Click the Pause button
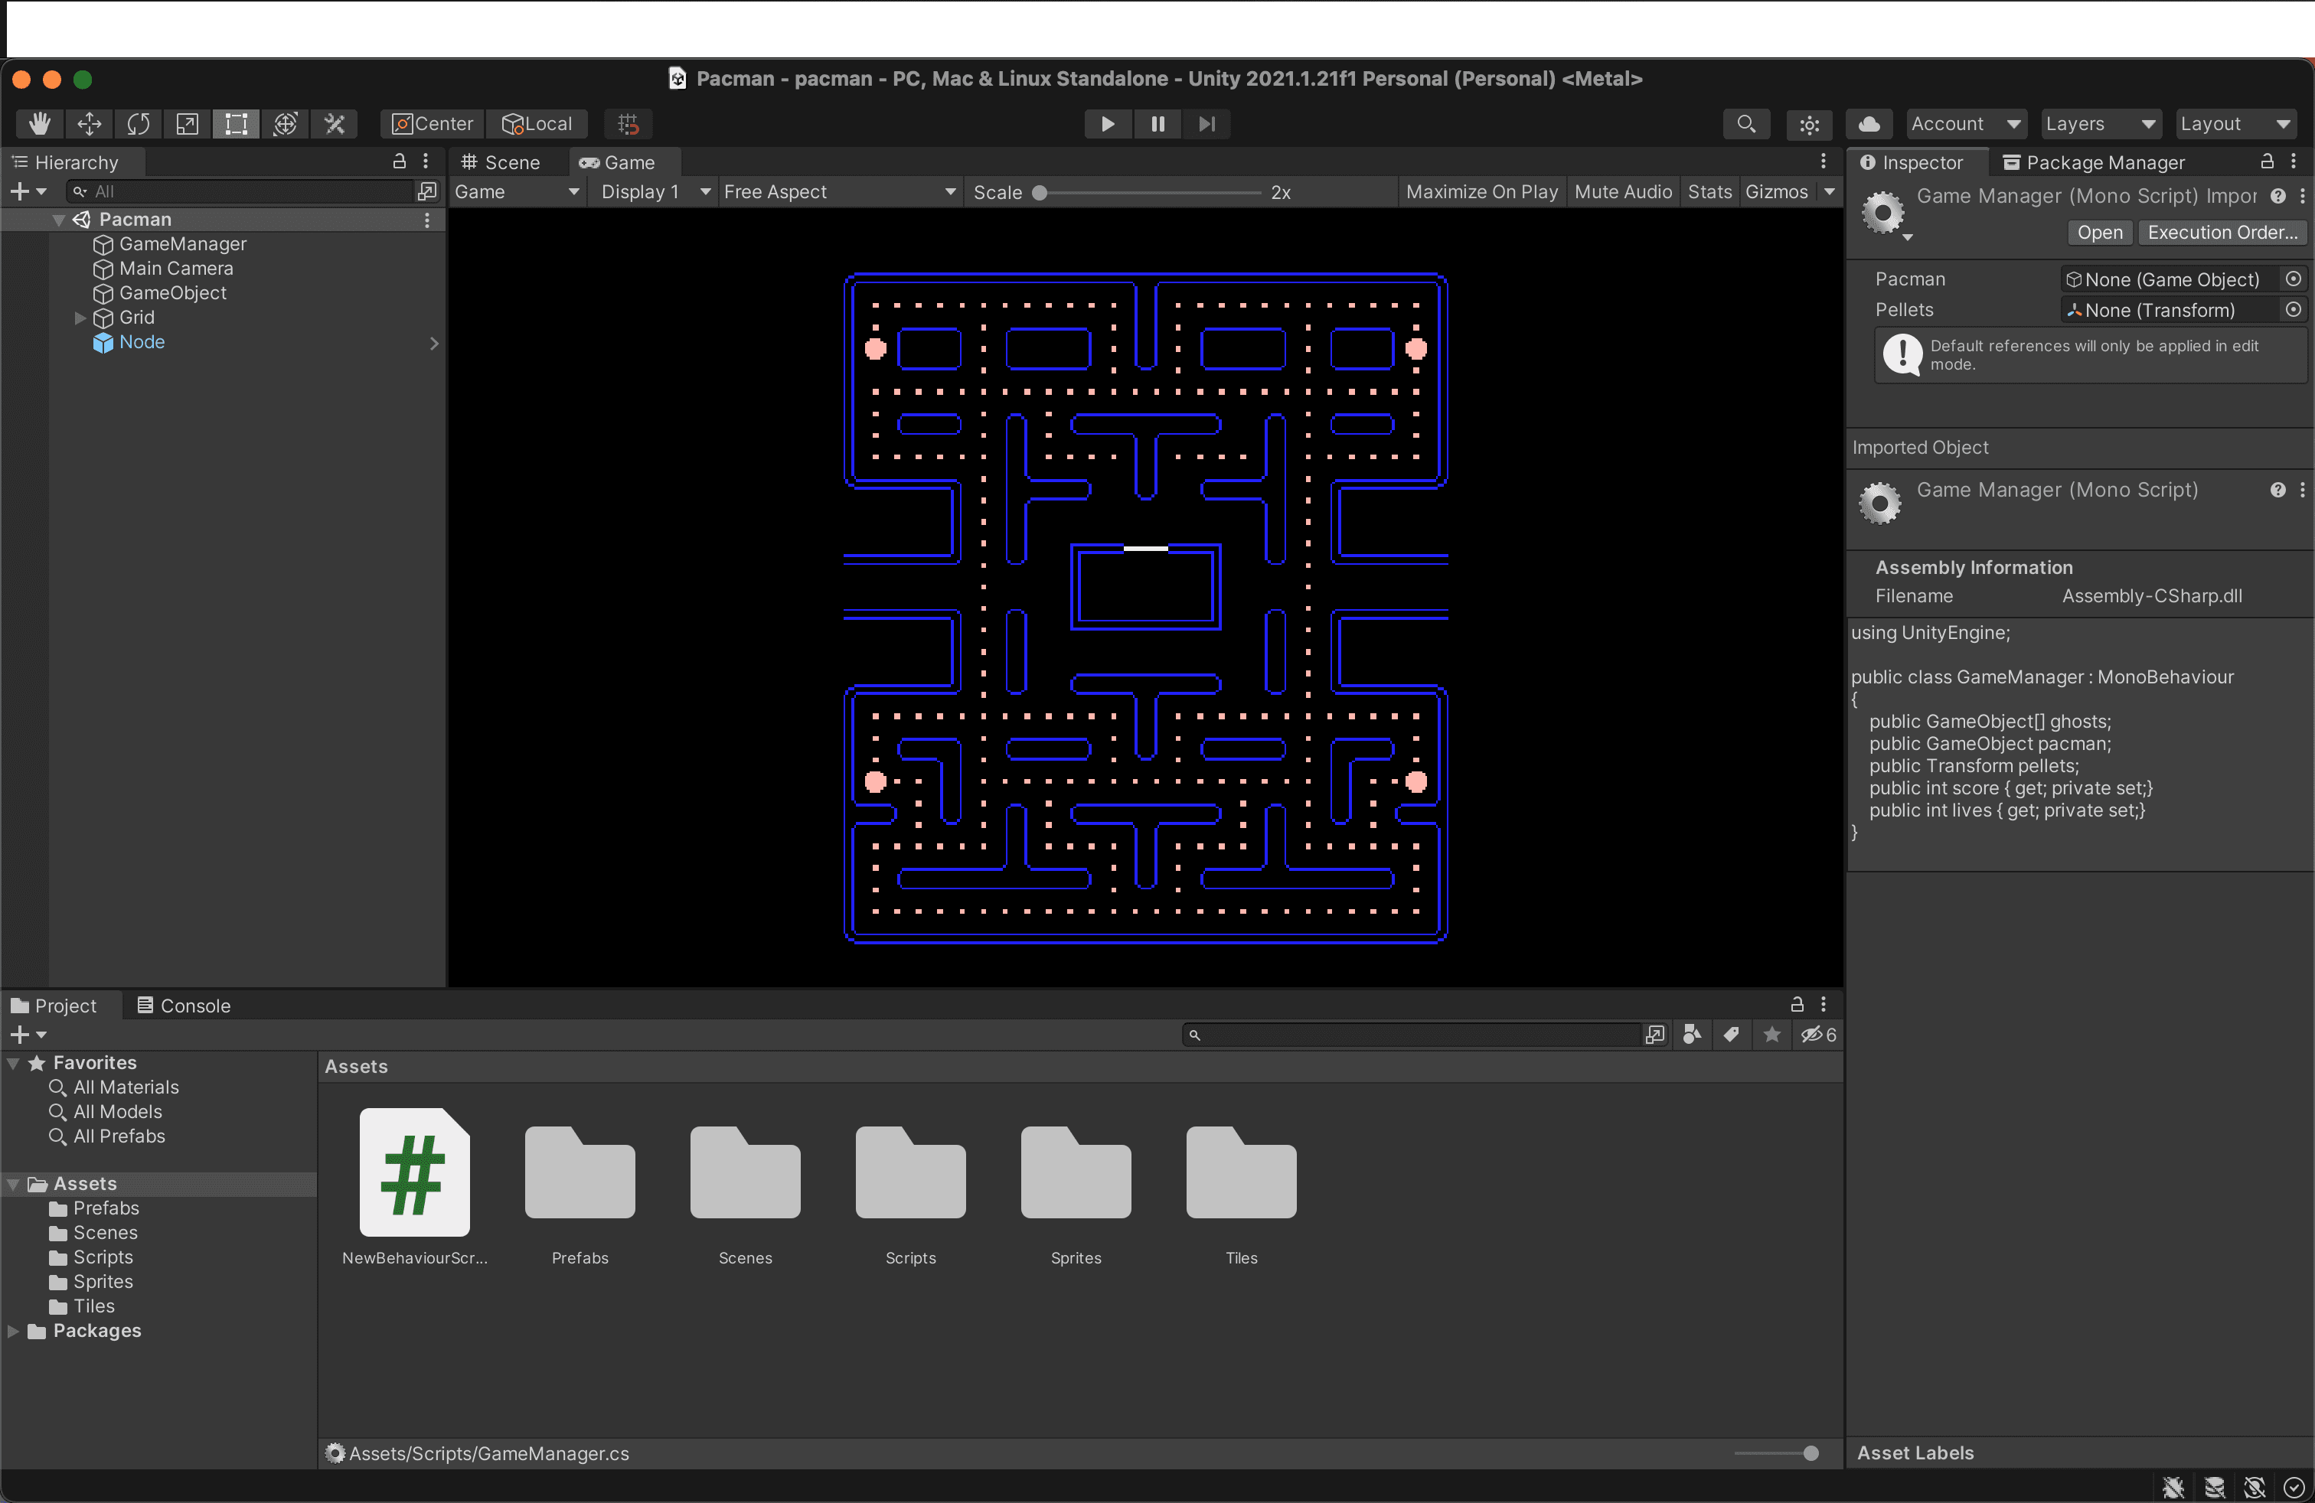This screenshot has width=2315, height=1503. tap(1157, 123)
